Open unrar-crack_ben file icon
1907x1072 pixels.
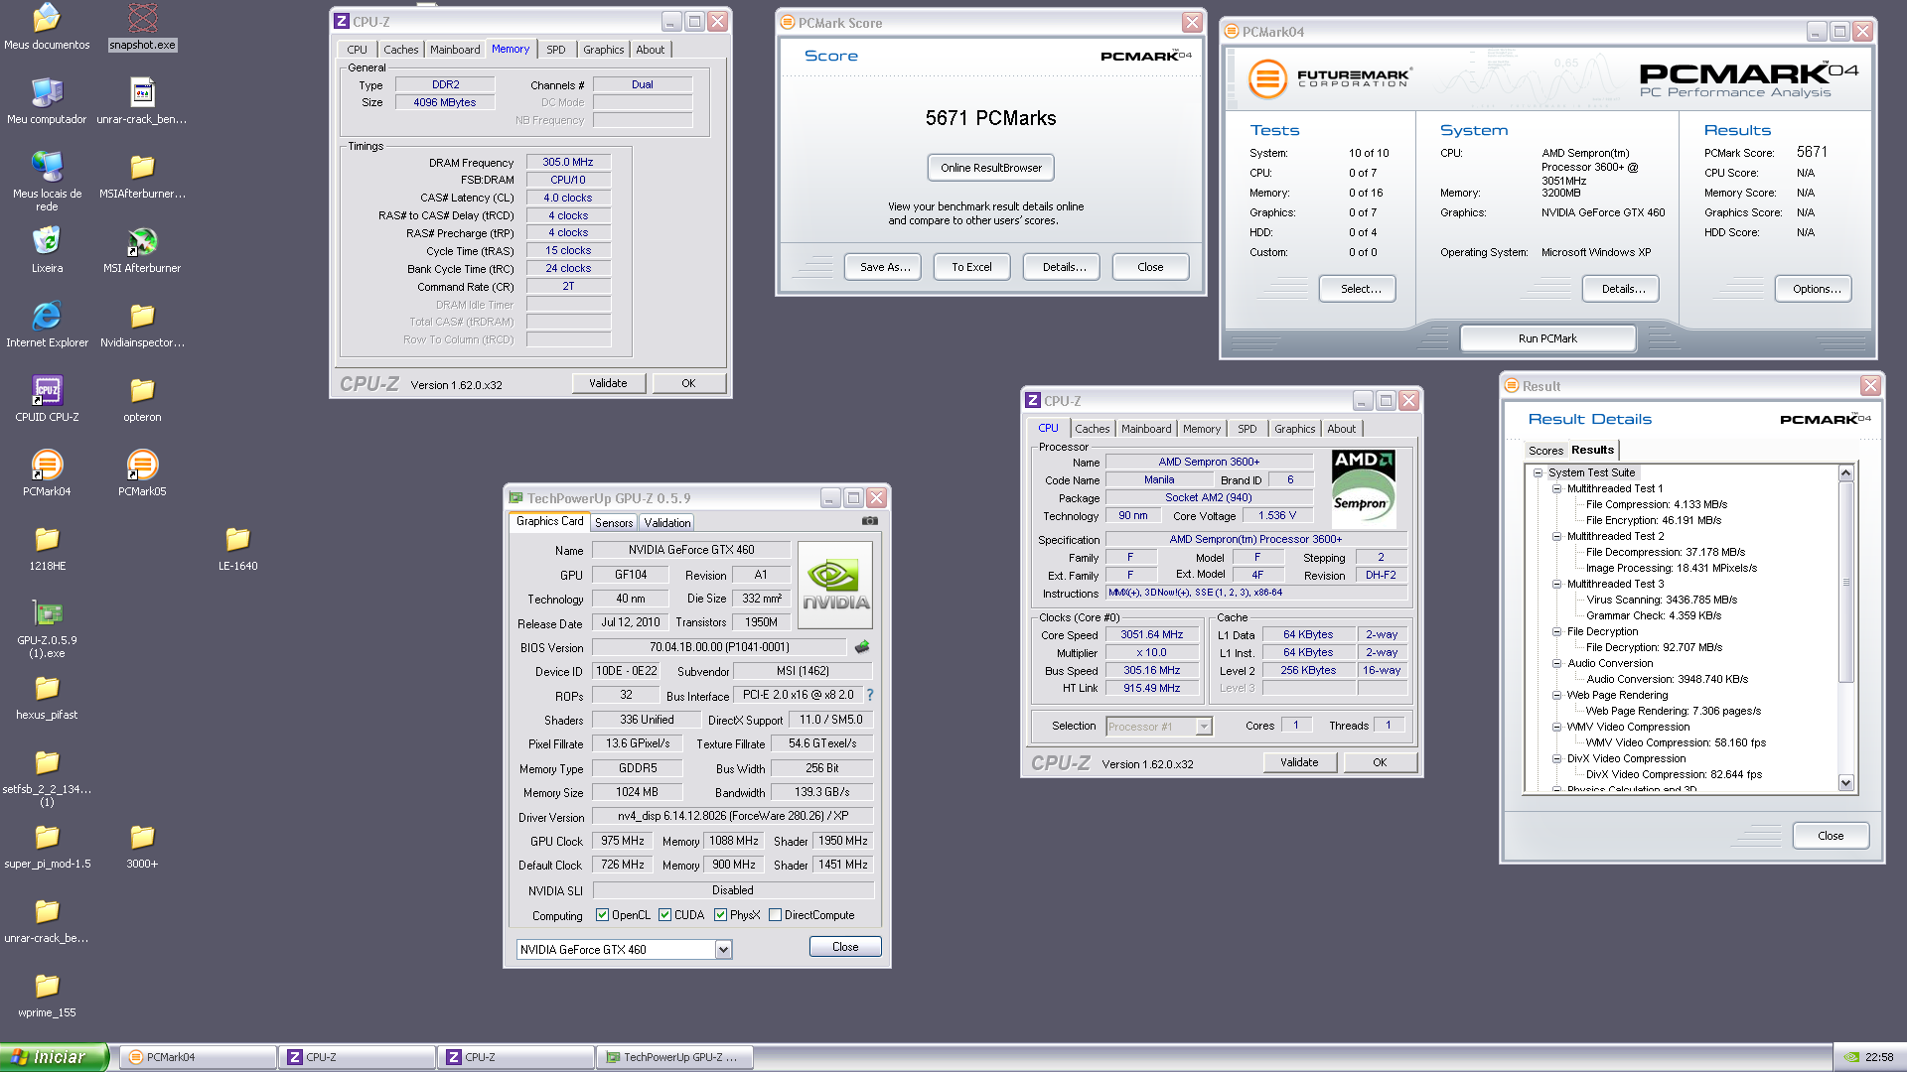[x=142, y=92]
